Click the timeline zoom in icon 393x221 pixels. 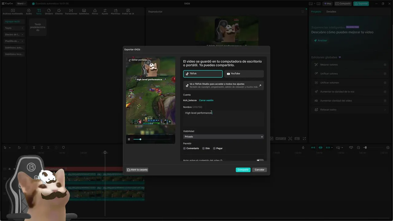click(x=388, y=148)
